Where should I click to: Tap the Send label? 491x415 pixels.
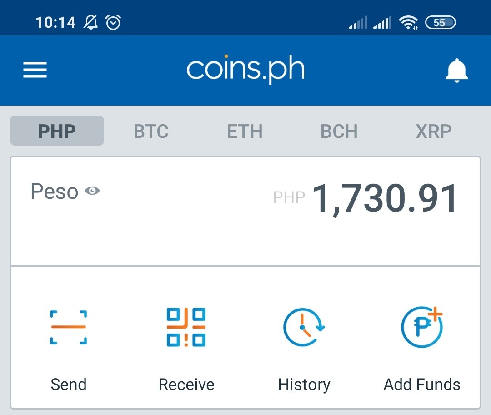pos(69,384)
